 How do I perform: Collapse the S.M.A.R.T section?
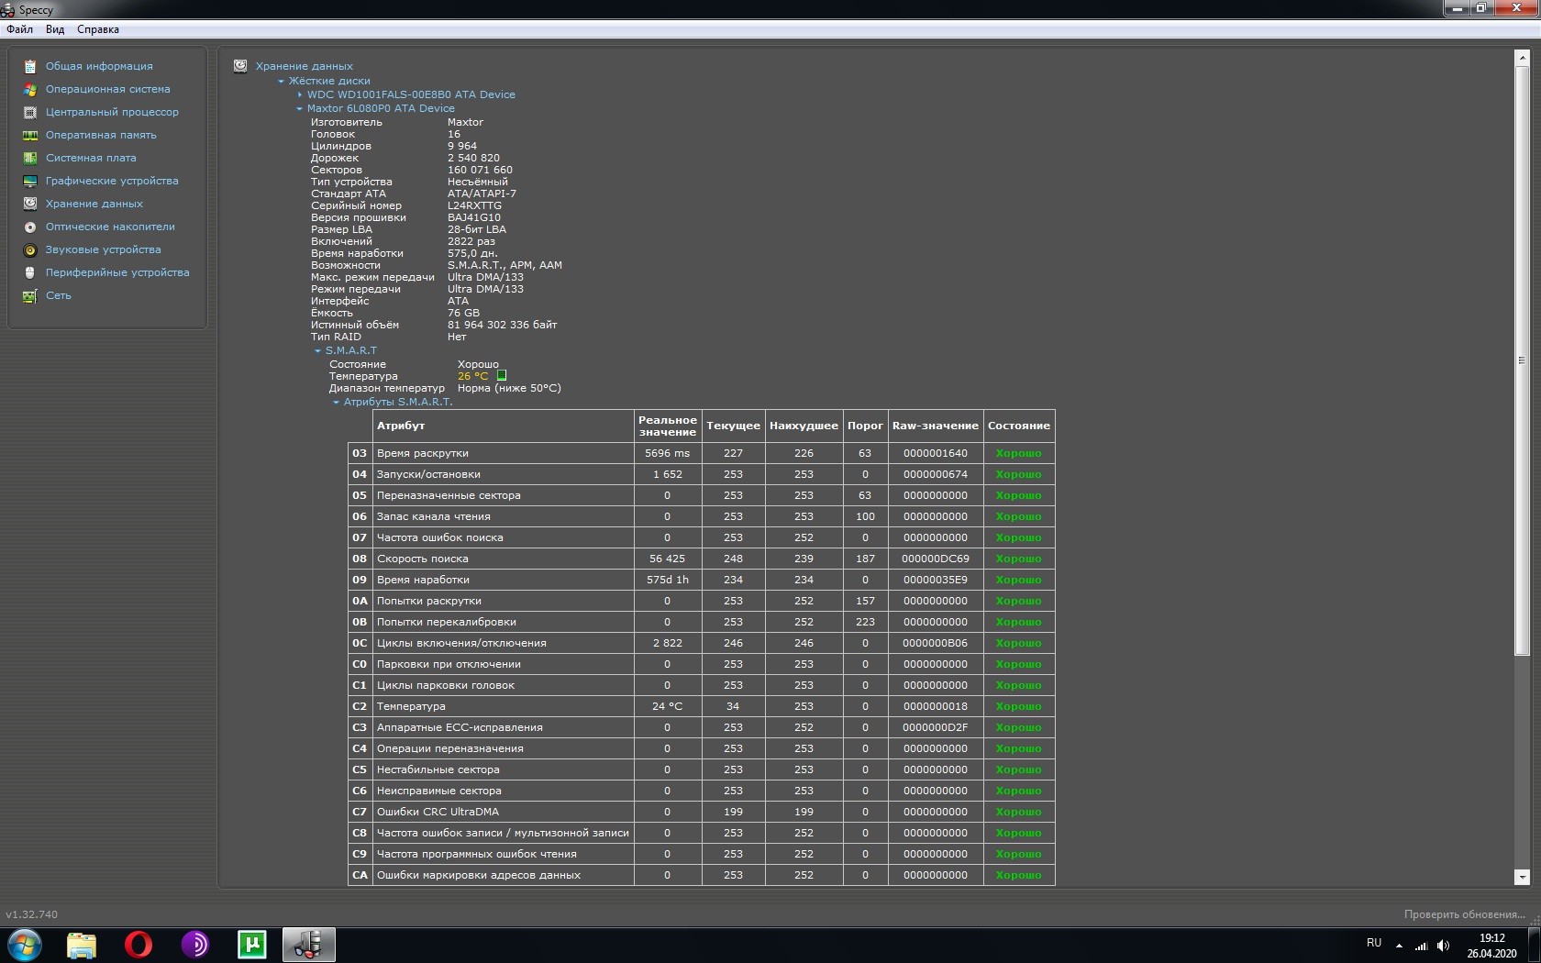(x=318, y=350)
